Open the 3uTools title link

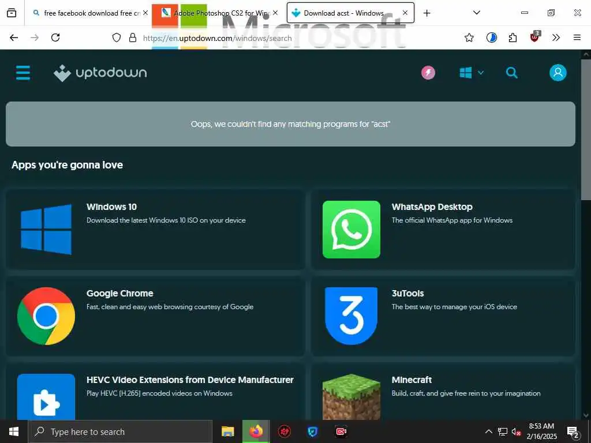(408, 294)
